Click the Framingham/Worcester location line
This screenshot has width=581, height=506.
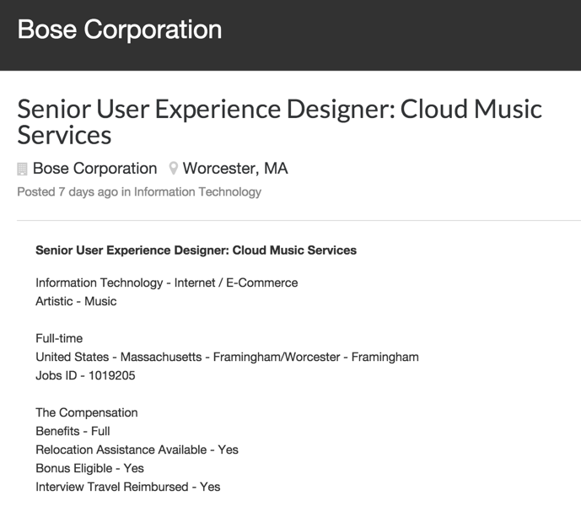point(227,357)
